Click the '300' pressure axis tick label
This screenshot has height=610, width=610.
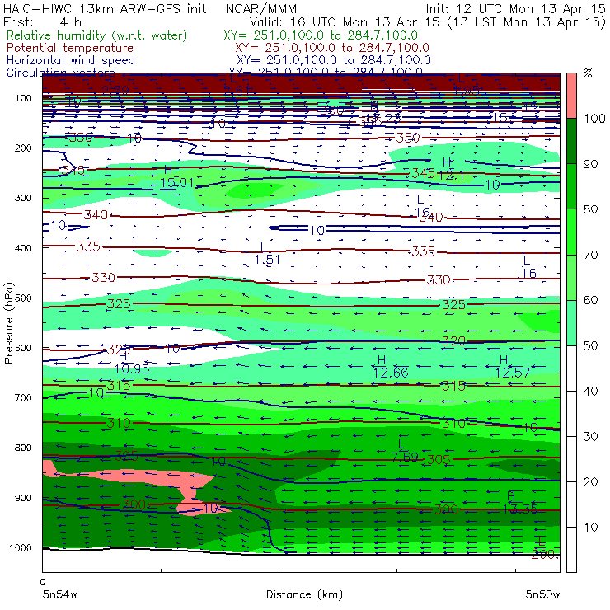pyautogui.click(x=23, y=198)
